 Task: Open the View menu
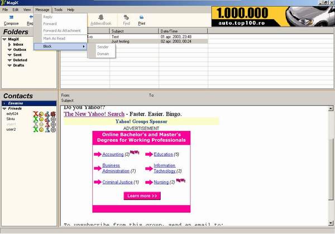[x=27, y=10]
